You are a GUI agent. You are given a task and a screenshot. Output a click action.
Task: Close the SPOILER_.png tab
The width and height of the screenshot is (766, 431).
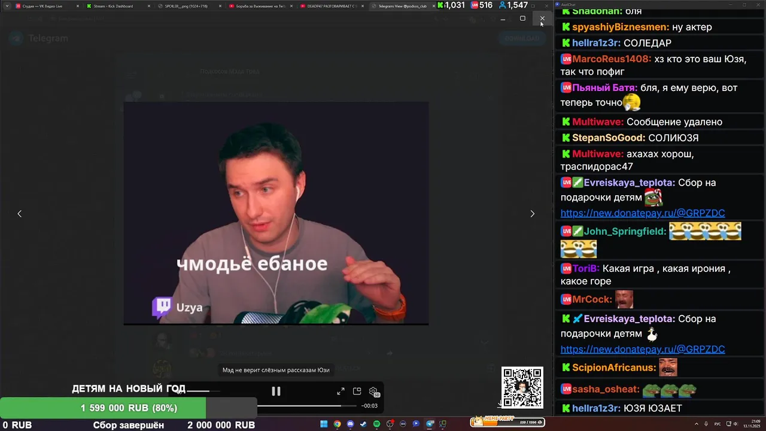(x=219, y=6)
